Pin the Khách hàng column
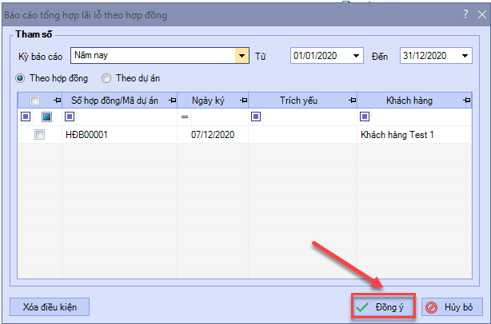The image size is (491, 324). [x=466, y=101]
